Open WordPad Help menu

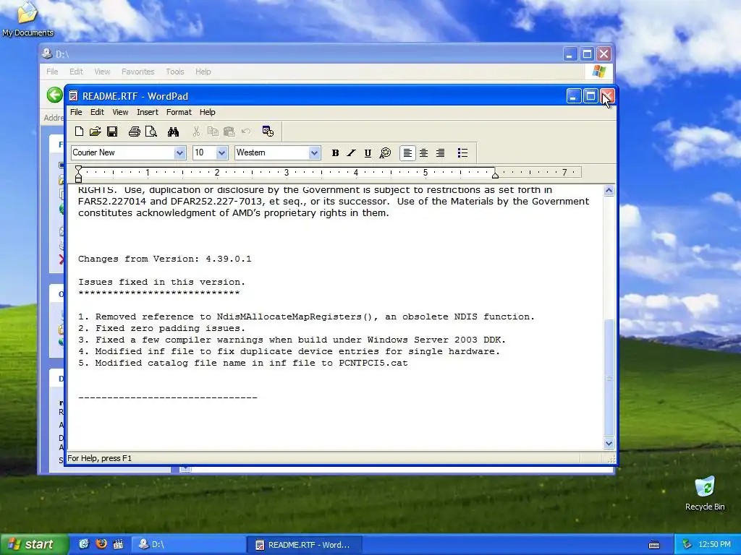click(207, 112)
